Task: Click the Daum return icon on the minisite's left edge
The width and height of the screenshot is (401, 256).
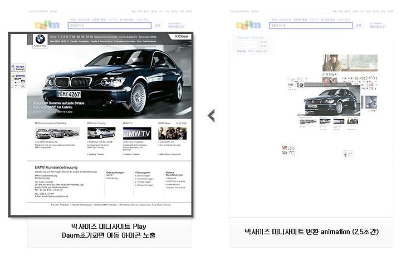Action: (18, 68)
